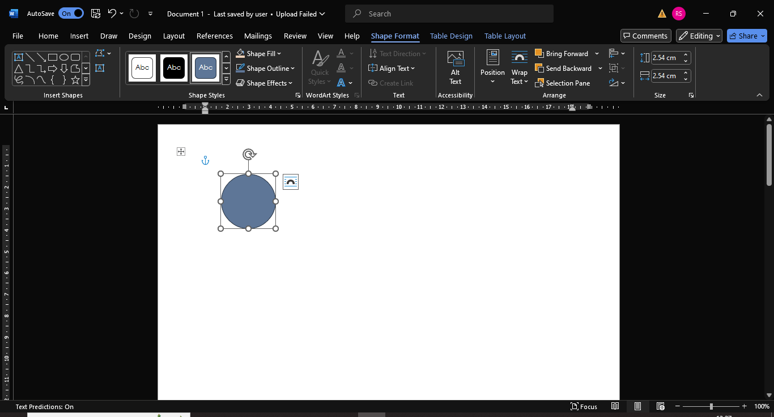Click the Save icon in title bar

tap(96, 14)
